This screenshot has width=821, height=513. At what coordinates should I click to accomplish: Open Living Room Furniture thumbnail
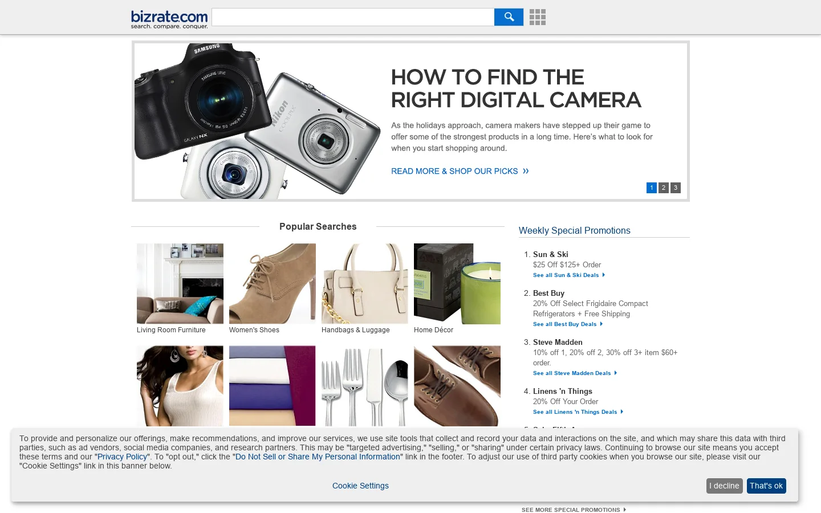point(180,284)
